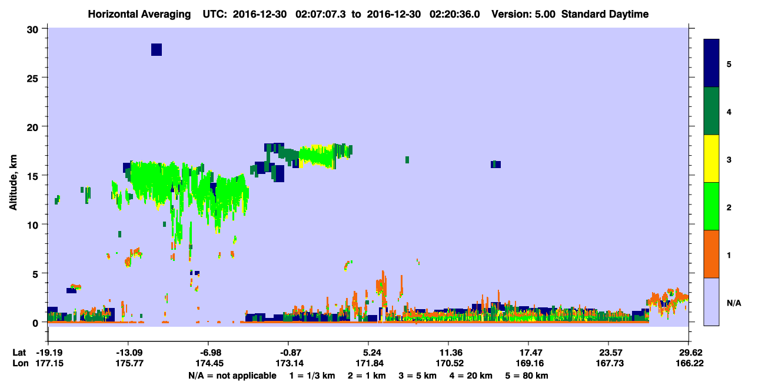Click the 'Lon' axis row label
The width and height of the screenshot is (765, 392).
pos(20,363)
